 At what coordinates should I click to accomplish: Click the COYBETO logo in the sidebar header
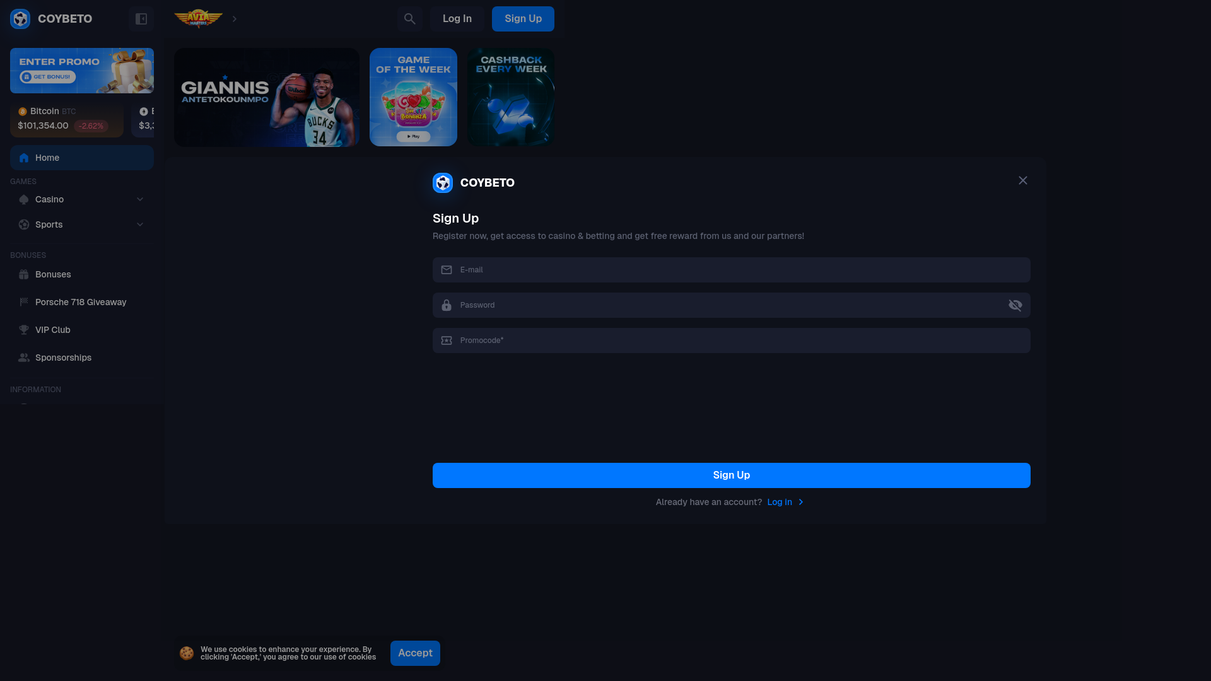click(x=51, y=19)
